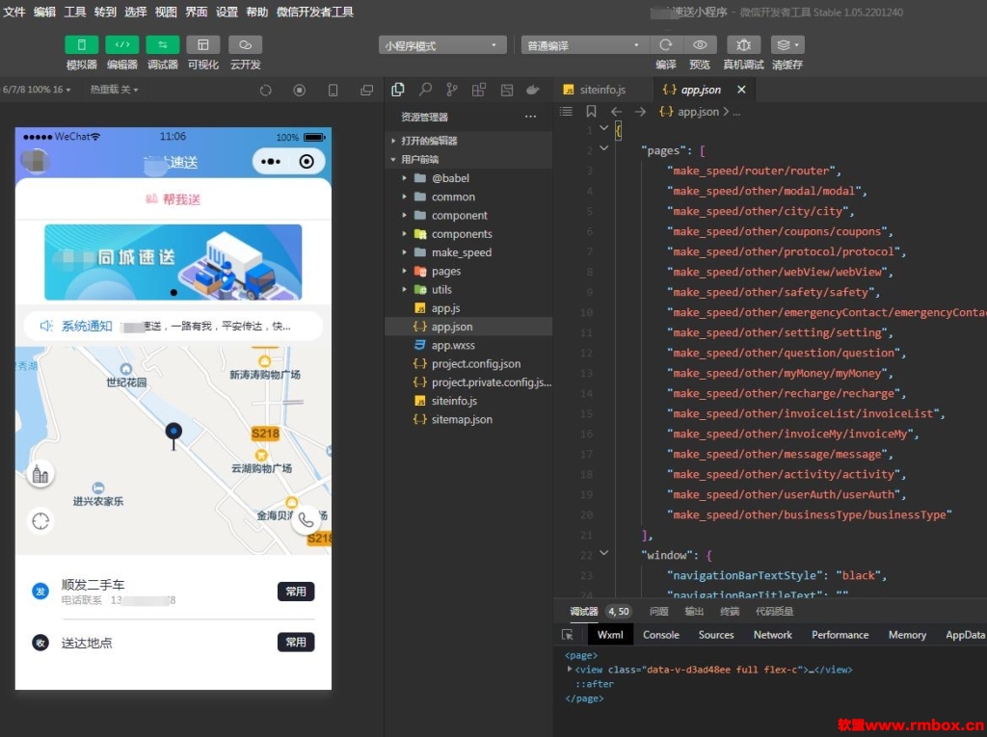Tap the 常用 button for 送达地点
The width and height of the screenshot is (987, 737).
click(x=296, y=642)
